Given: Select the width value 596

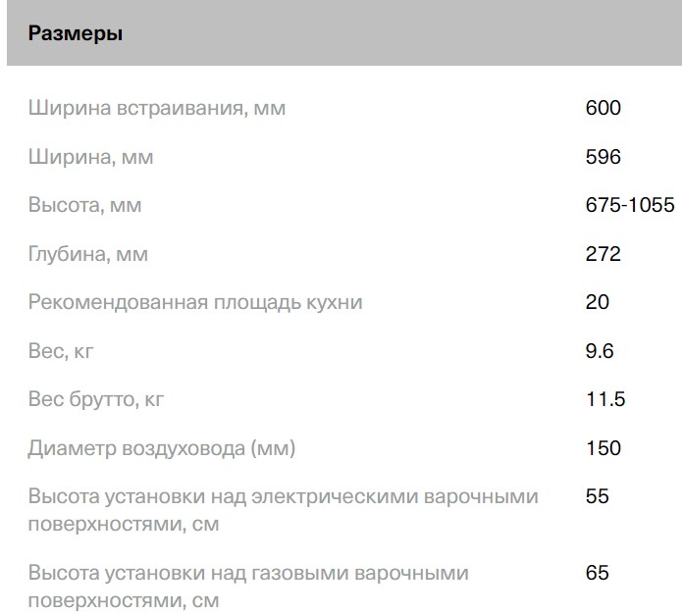Looking at the screenshot, I should (x=603, y=157).
